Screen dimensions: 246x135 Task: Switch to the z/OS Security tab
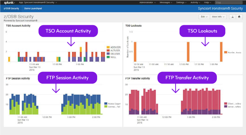click(11, 9)
